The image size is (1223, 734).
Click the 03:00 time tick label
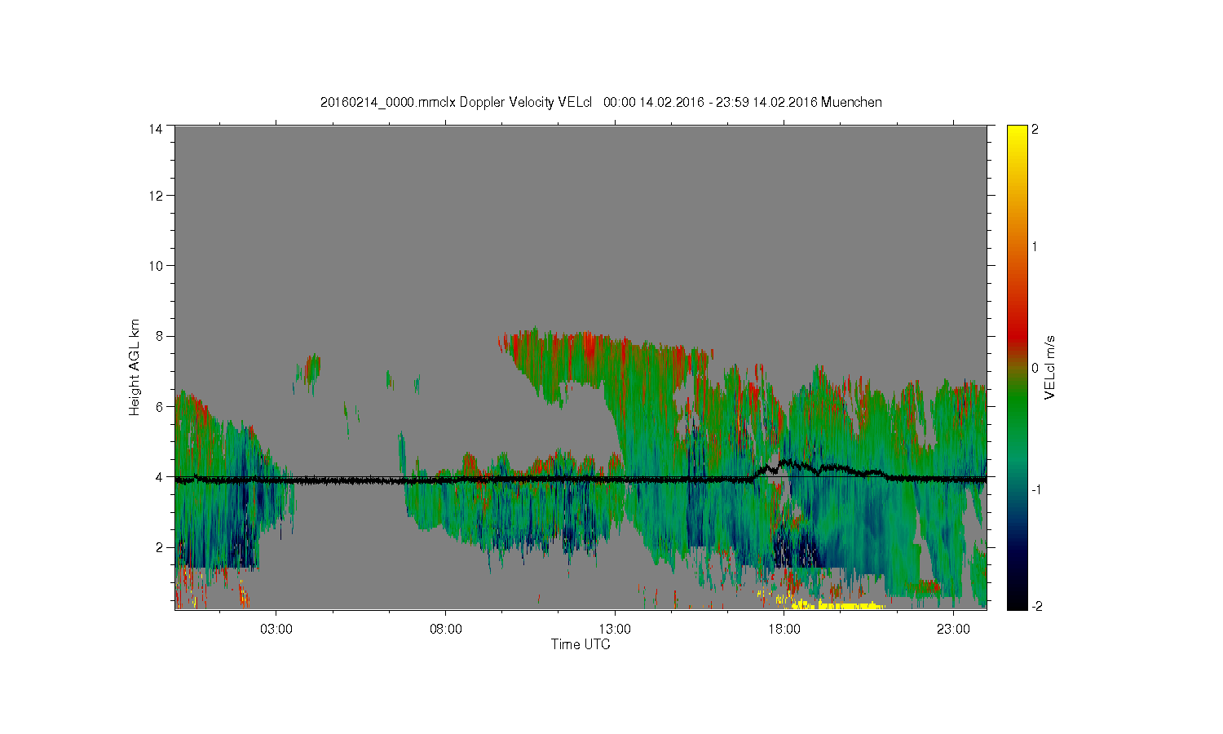[x=276, y=630]
